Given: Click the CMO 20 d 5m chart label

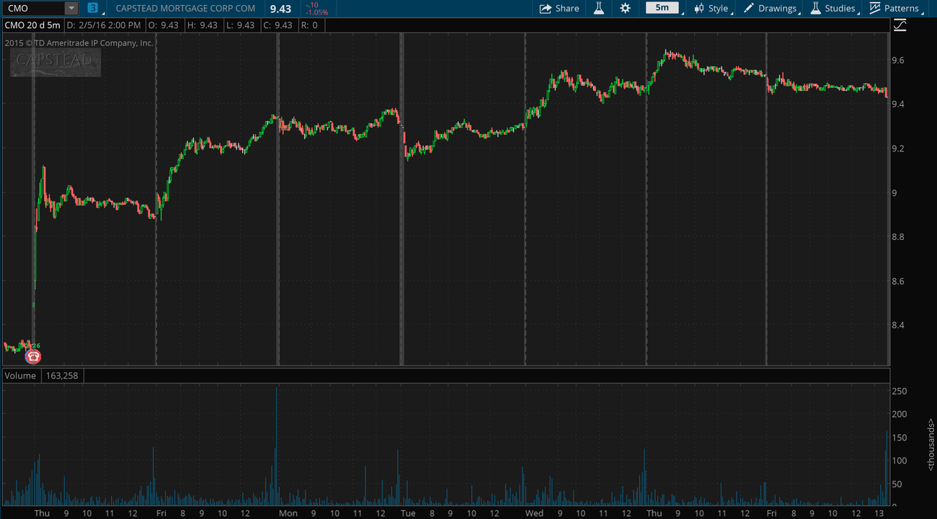Looking at the screenshot, I should [33, 25].
